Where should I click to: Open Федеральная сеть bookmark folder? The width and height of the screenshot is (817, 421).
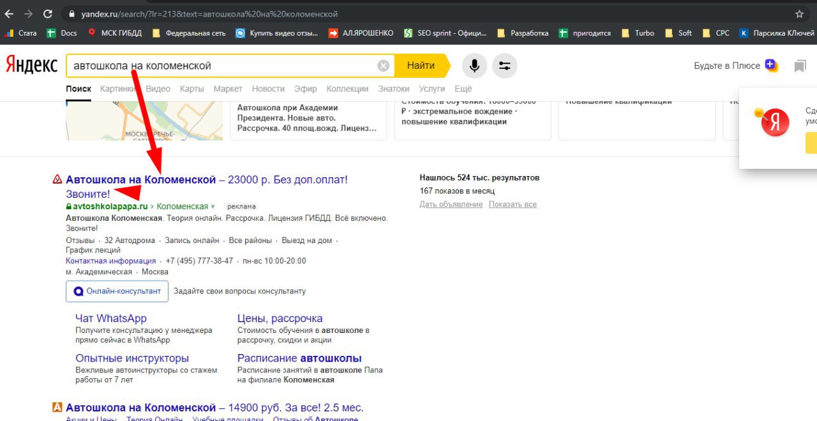188,33
